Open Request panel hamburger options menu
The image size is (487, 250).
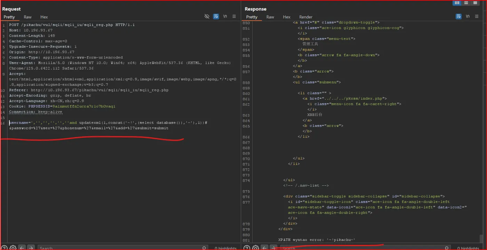[x=234, y=16]
